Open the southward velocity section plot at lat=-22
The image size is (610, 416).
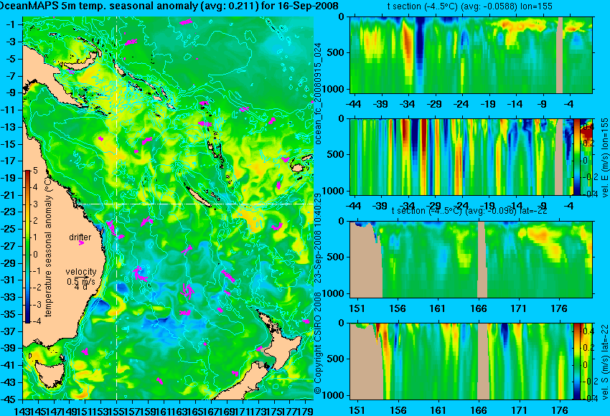471,361
